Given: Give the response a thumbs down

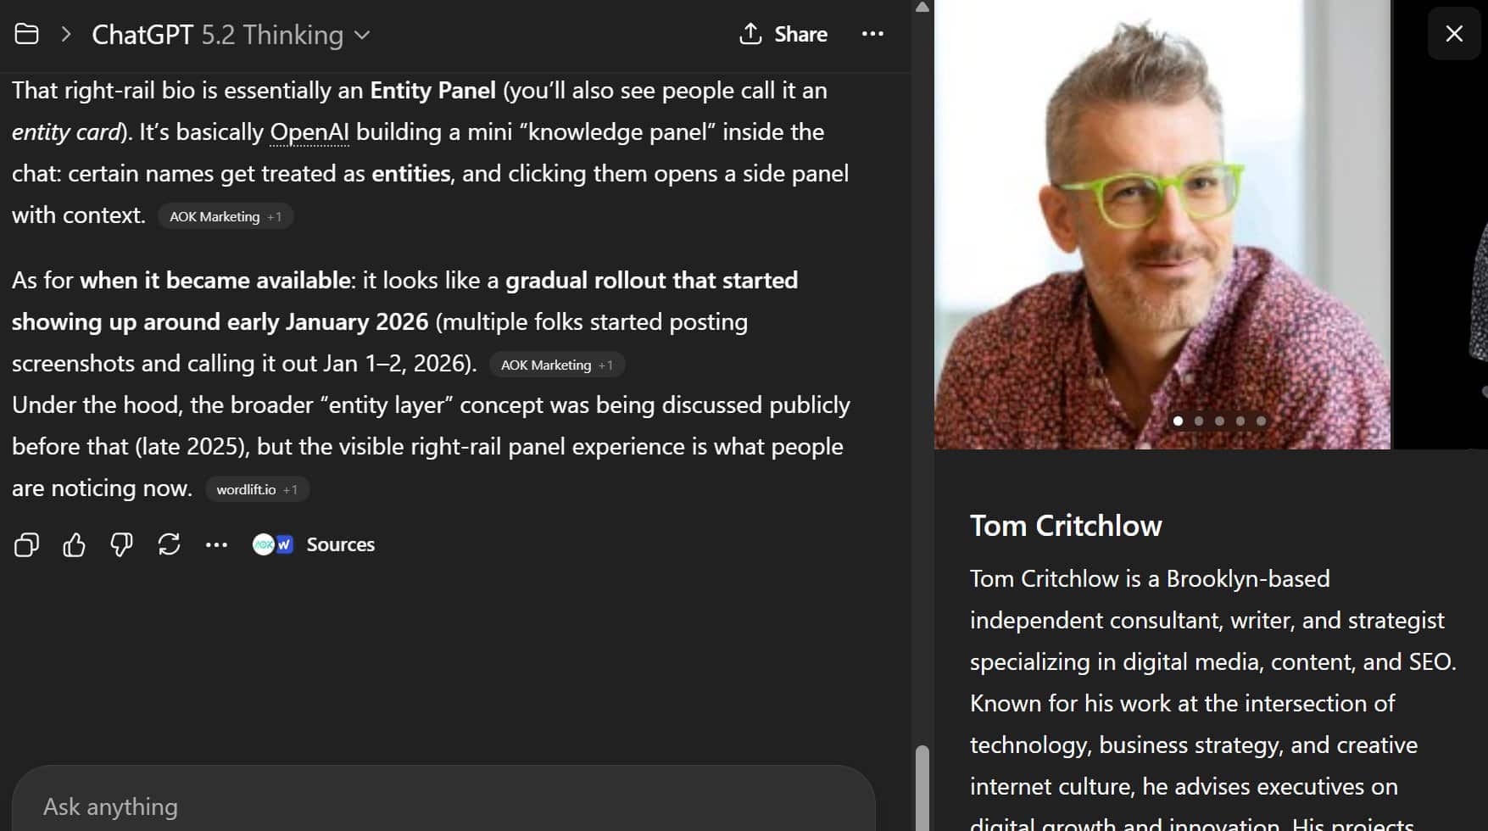Looking at the screenshot, I should [121, 544].
